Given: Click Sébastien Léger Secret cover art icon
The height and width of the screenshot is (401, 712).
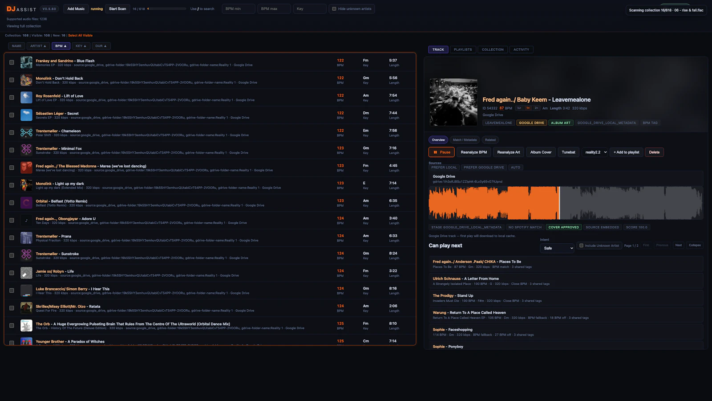Looking at the screenshot, I should tap(26, 115).
